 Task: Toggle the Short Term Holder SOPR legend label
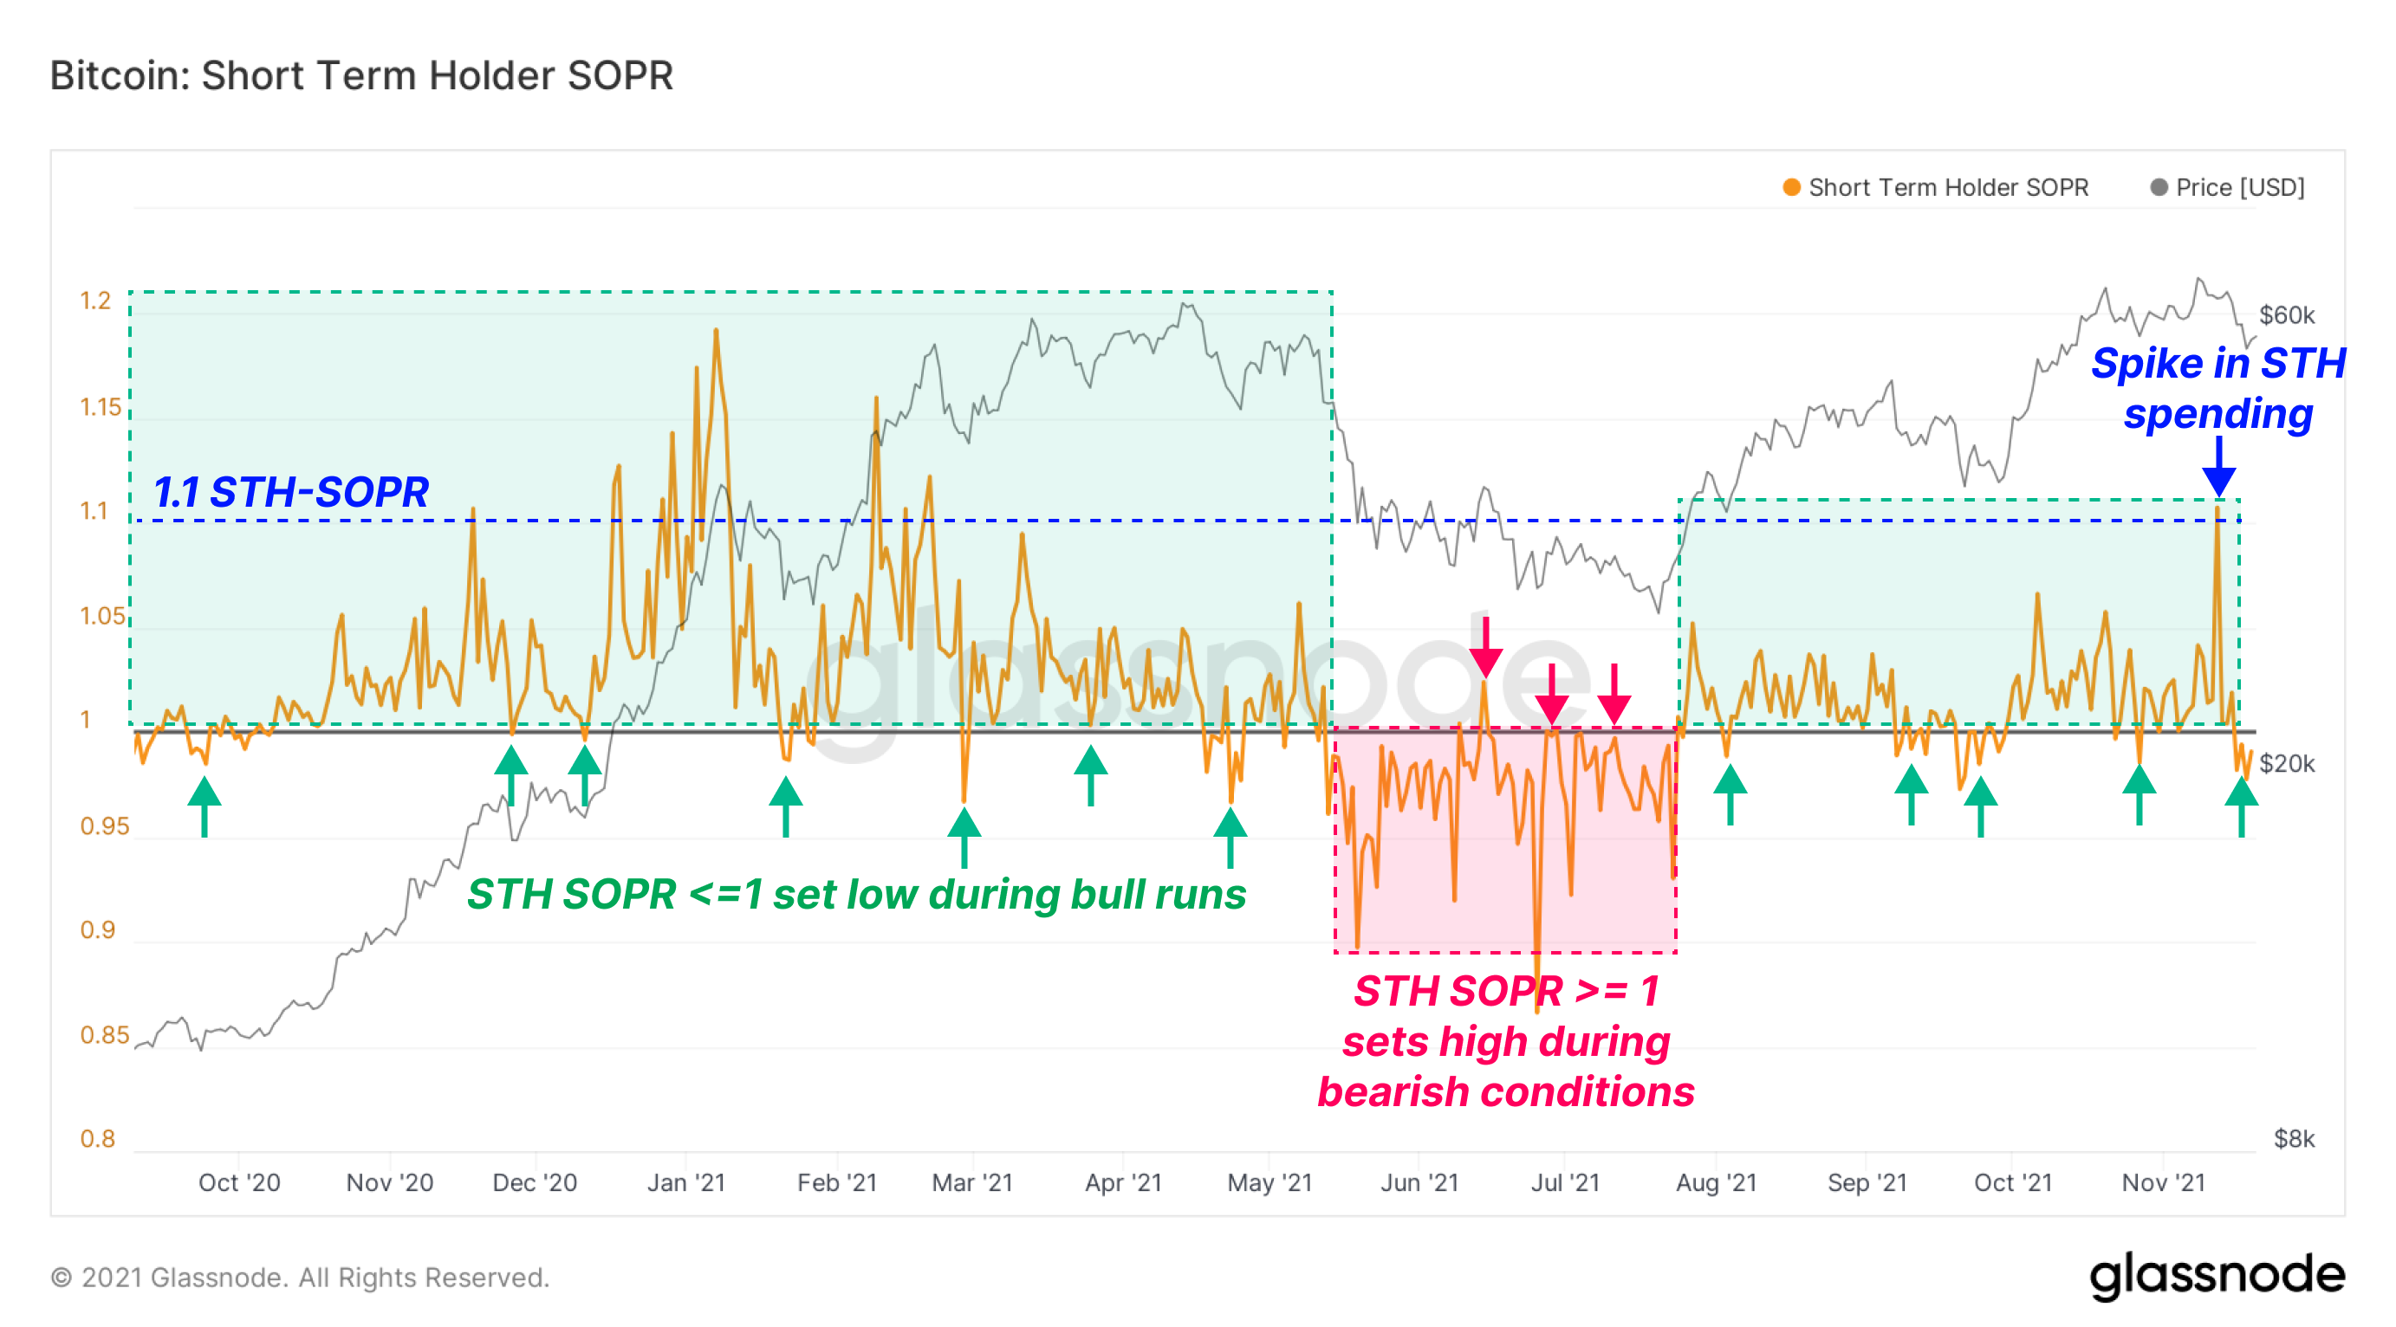[1948, 188]
